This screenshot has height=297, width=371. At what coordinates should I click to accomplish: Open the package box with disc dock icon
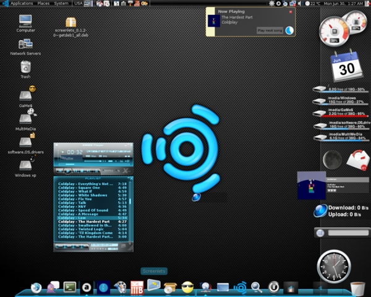170,288
